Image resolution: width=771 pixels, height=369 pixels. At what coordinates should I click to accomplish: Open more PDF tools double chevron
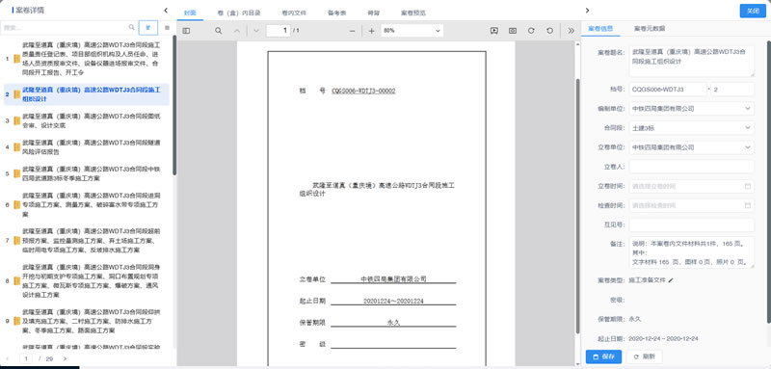(571, 31)
